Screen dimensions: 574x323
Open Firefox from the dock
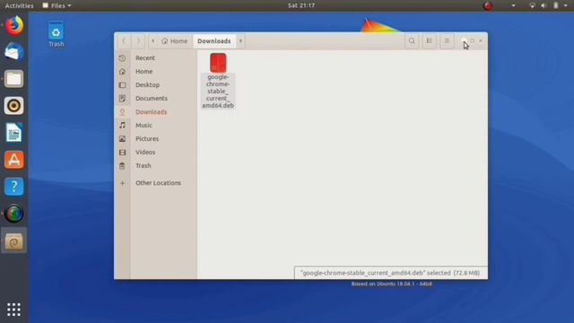(14, 25)
